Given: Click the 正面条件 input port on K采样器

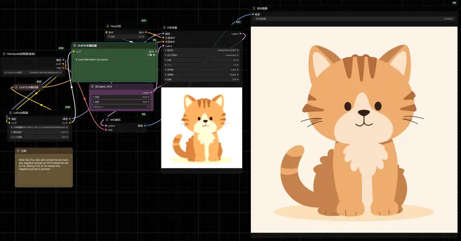Looking at the screenshot, I should (163, 38).
